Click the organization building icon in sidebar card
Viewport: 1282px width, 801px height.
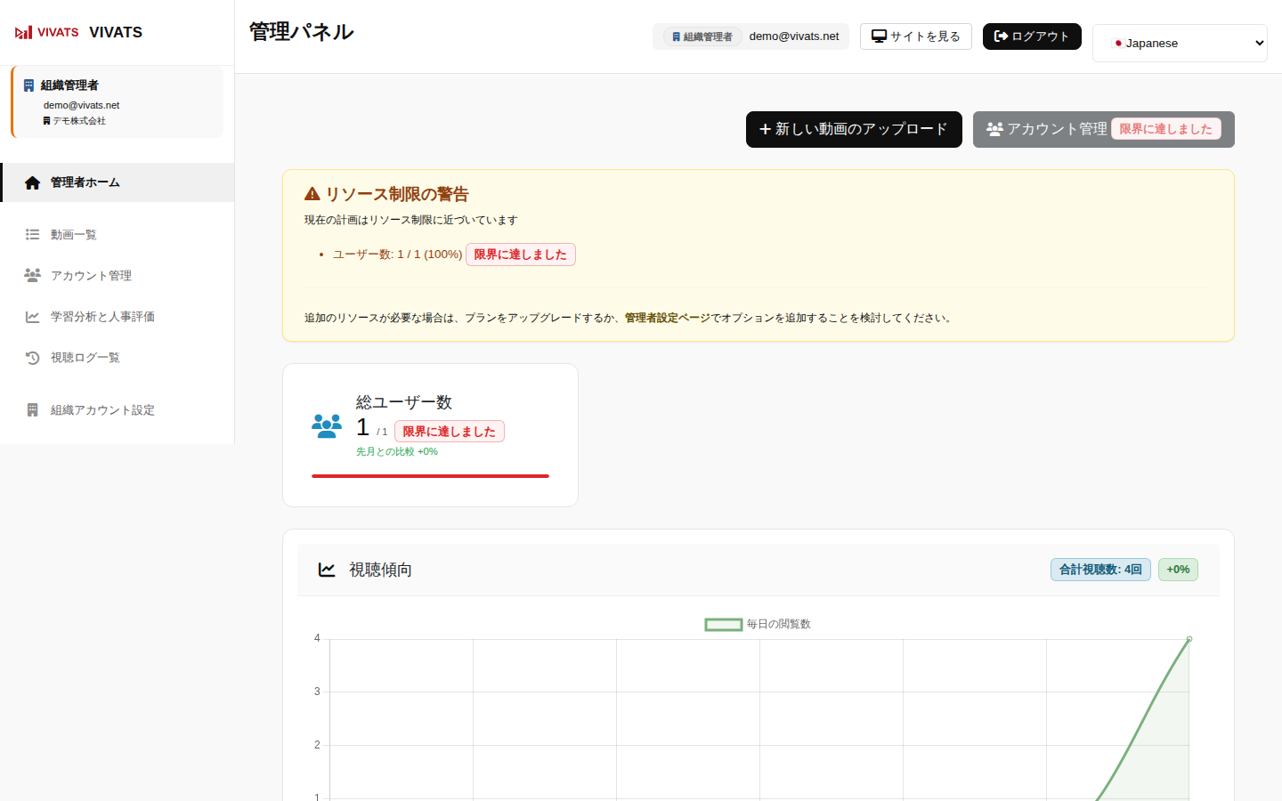[x=28, y=85]
